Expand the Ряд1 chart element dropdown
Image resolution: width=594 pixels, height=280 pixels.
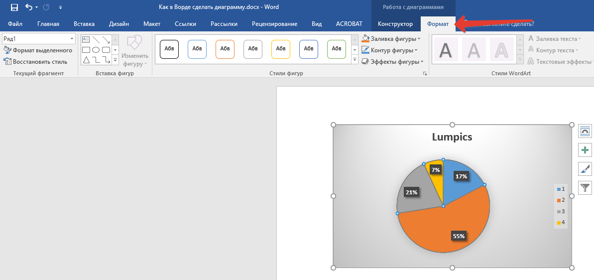(x=72, y=39)
